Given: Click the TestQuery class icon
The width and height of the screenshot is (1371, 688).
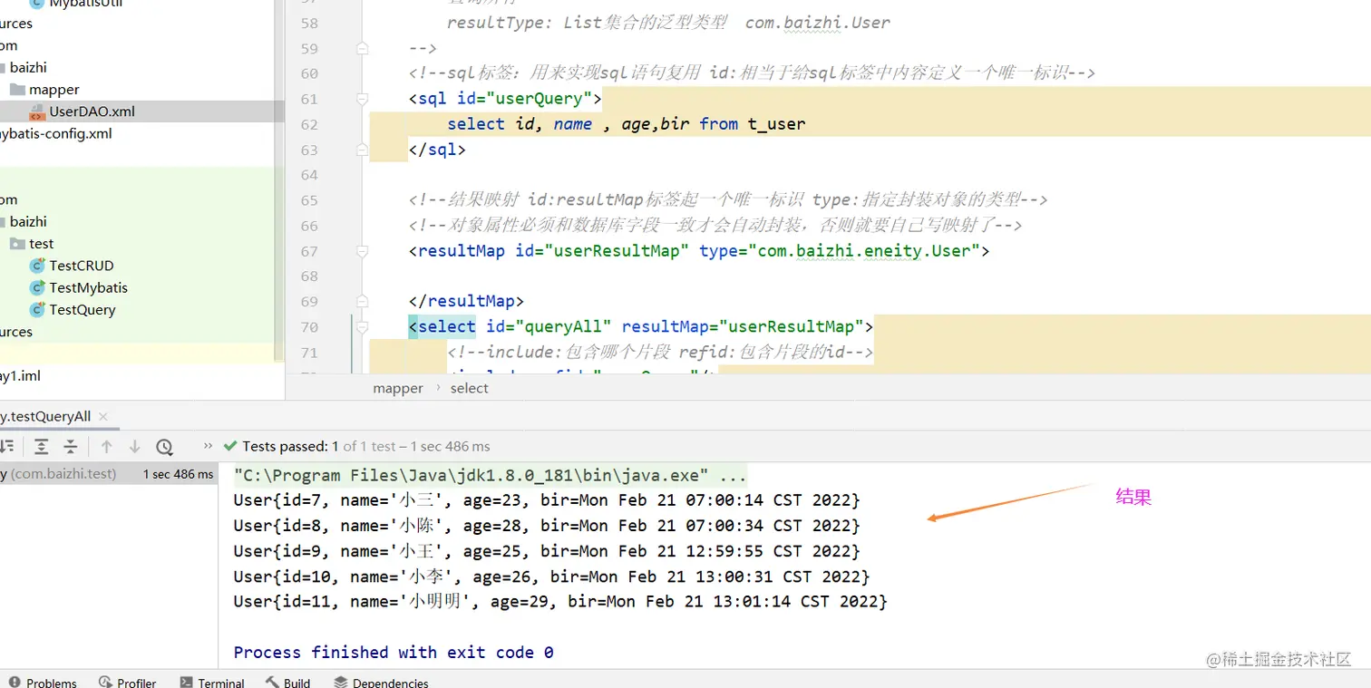Looking at the screenshot, I should 37,309.
